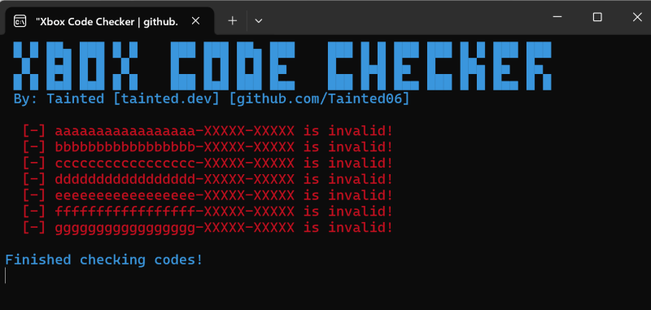Click the 'Finished checking codes!' message
The height and width of the screenshot is (310, 651).
(104, 260)
